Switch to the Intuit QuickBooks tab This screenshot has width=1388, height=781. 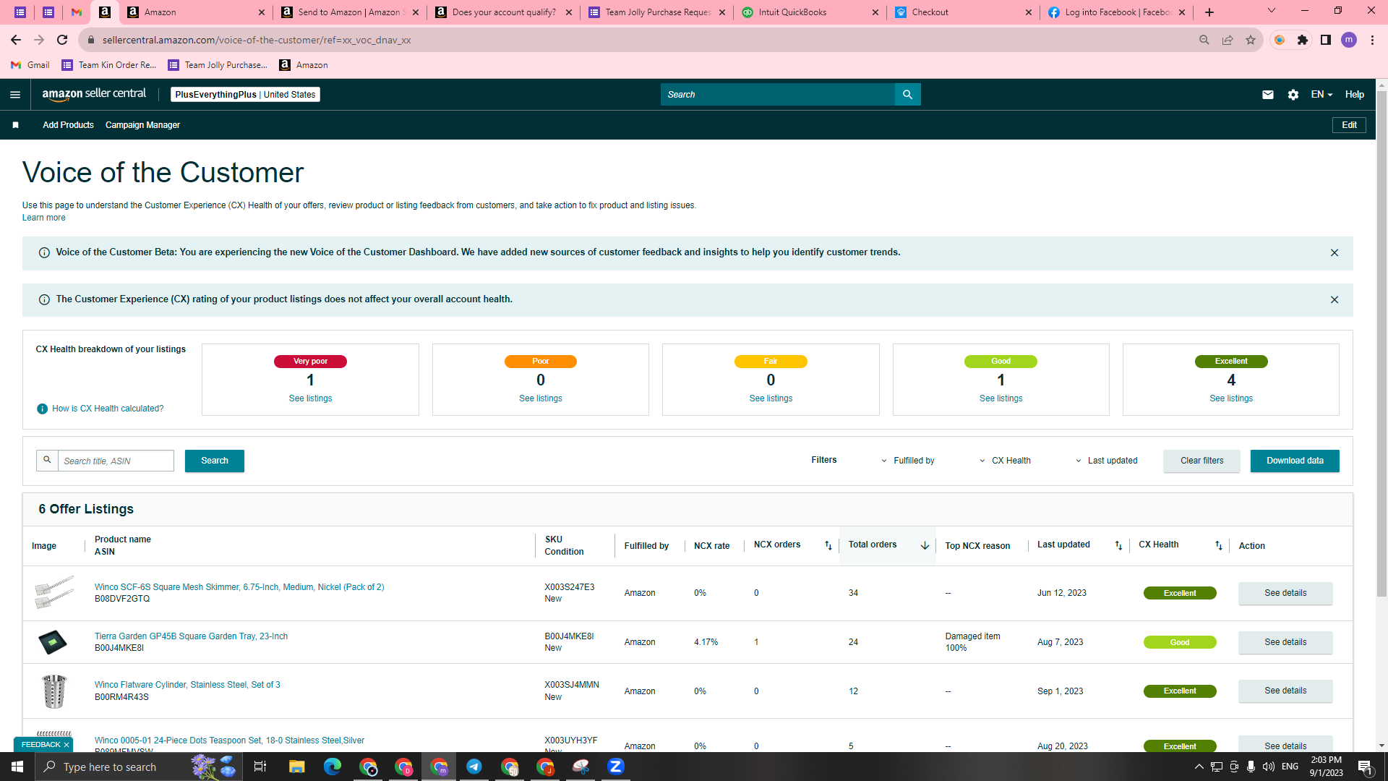point(810,12)
